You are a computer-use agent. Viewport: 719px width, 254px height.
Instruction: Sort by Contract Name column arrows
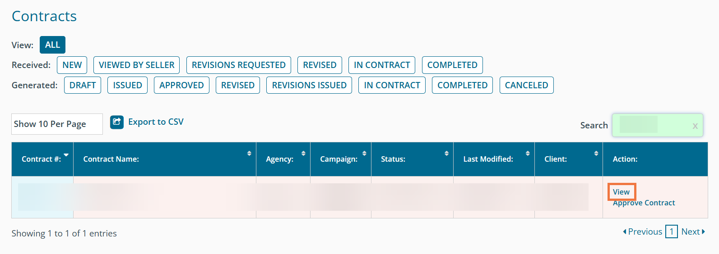pos(249,154)
